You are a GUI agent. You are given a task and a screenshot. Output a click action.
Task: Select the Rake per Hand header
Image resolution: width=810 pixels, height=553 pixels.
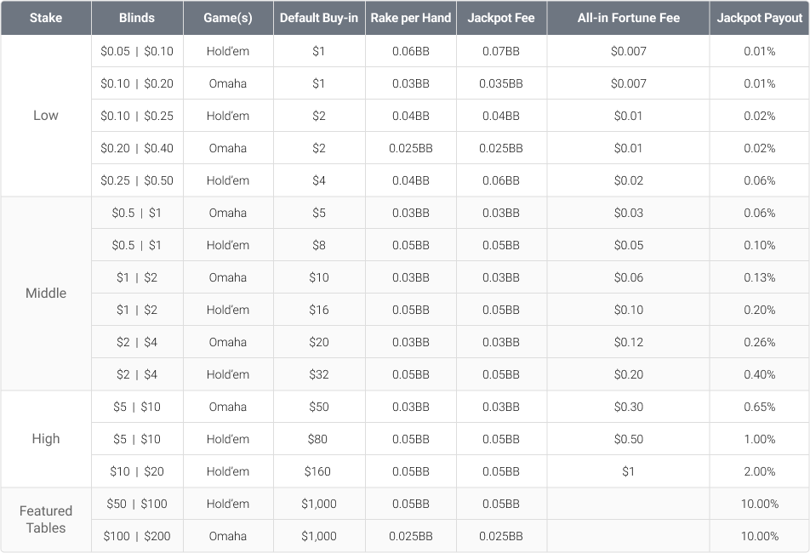point(410,18)
